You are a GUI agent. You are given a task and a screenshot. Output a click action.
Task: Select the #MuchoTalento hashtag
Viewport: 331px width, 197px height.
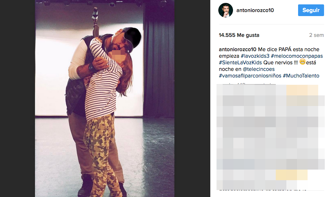pos(301,76)
